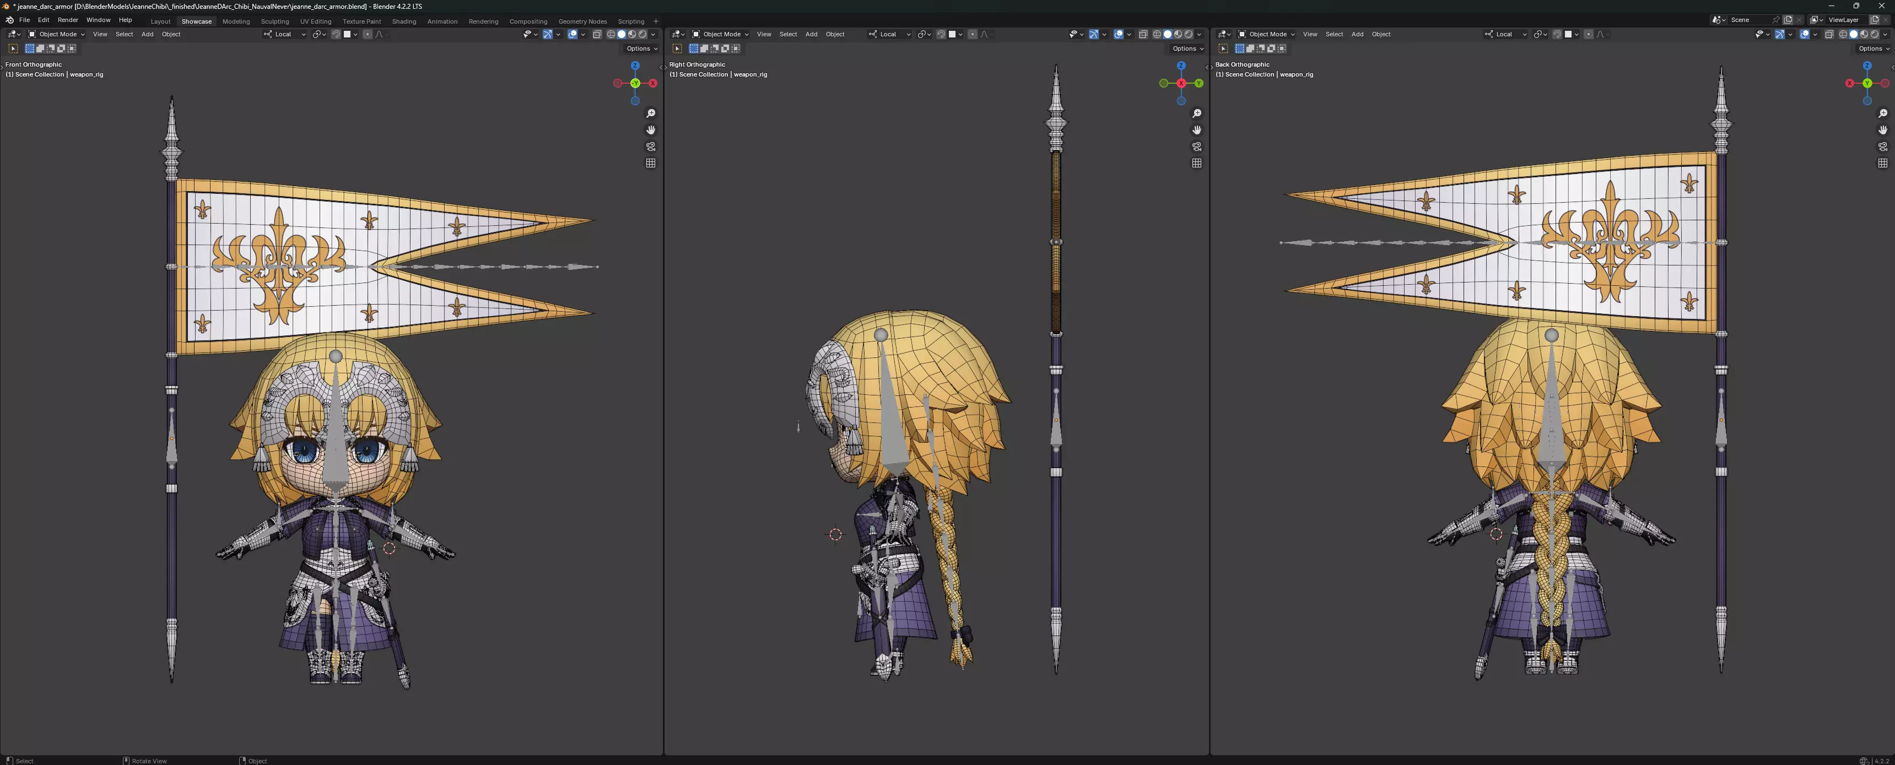Click the green Y axis on Right gizmo
The width and height of the screenshot is (1895, 765).
1199,83
